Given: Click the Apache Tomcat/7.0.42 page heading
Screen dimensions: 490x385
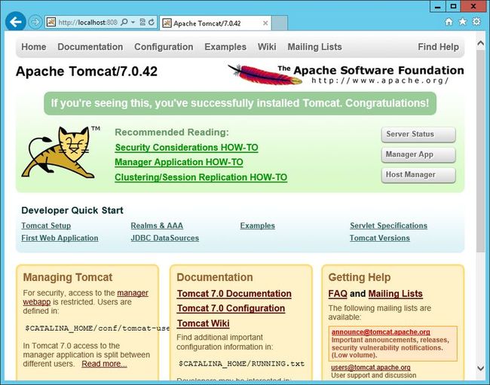Looking at the screenshot, I should click(87, 72).
